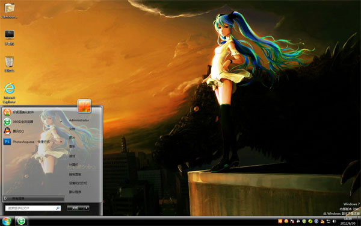The image size is (361, 226).
Task: Click the orange 中 input method tray icon
Action: pos(280,221)
